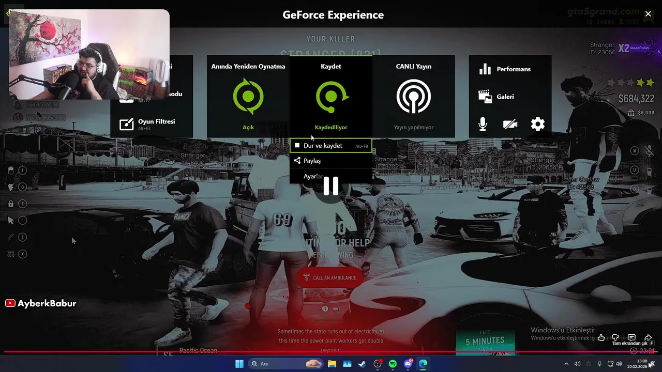Click the tray microphone icon
Viewport: 662px width, 372px height.
(599, 364)
